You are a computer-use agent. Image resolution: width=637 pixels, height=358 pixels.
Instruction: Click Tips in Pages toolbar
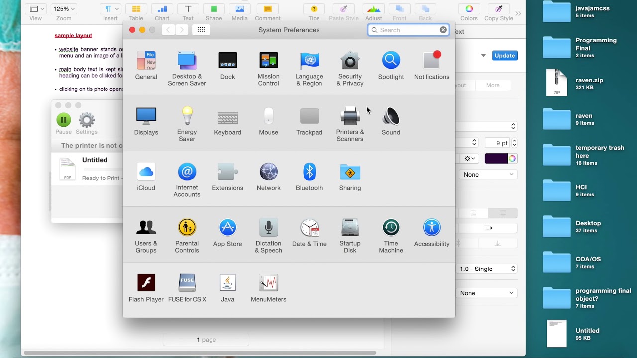[x=314, y=12]
